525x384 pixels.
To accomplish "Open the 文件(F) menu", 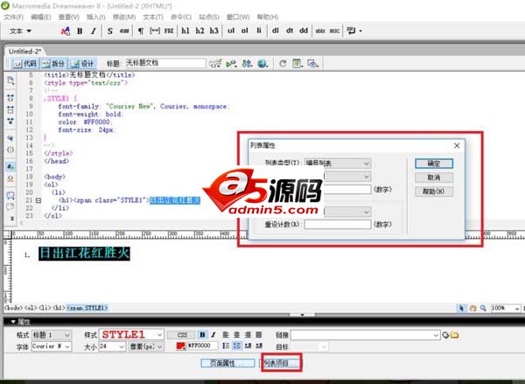I will click(13, 17).
